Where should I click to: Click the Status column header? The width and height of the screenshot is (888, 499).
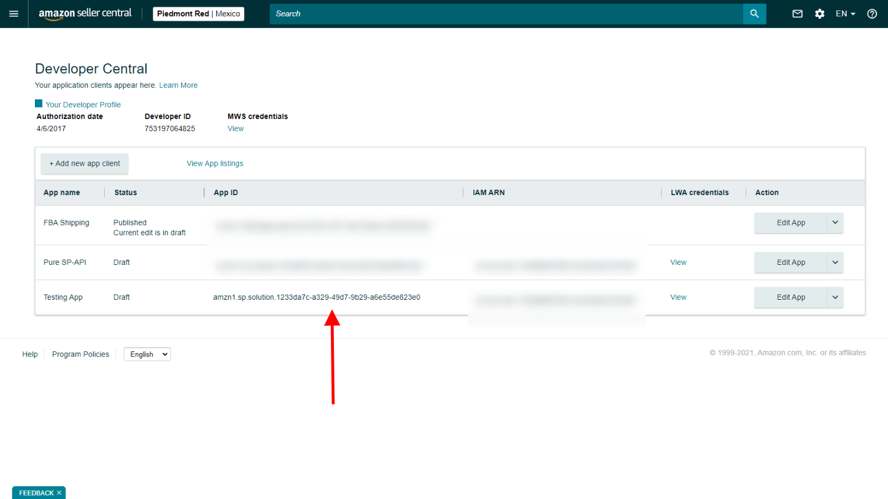tap(126, 193)
